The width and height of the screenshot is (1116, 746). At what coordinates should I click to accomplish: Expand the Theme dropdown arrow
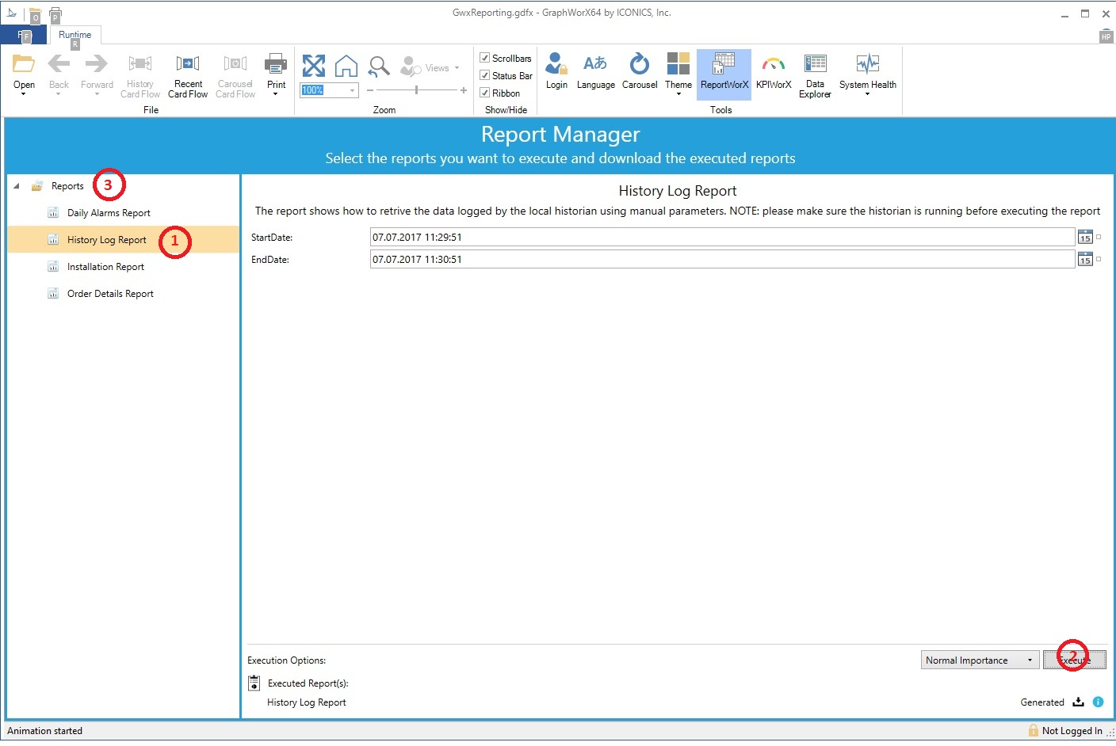(678, 94)
